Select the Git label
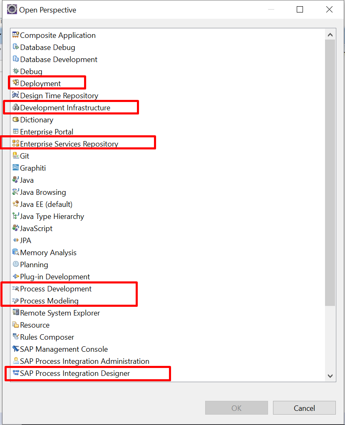 25,156
